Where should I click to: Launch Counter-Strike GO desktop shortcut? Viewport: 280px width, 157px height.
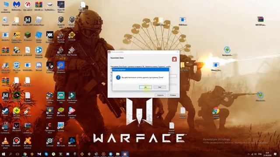coord(17,37)
